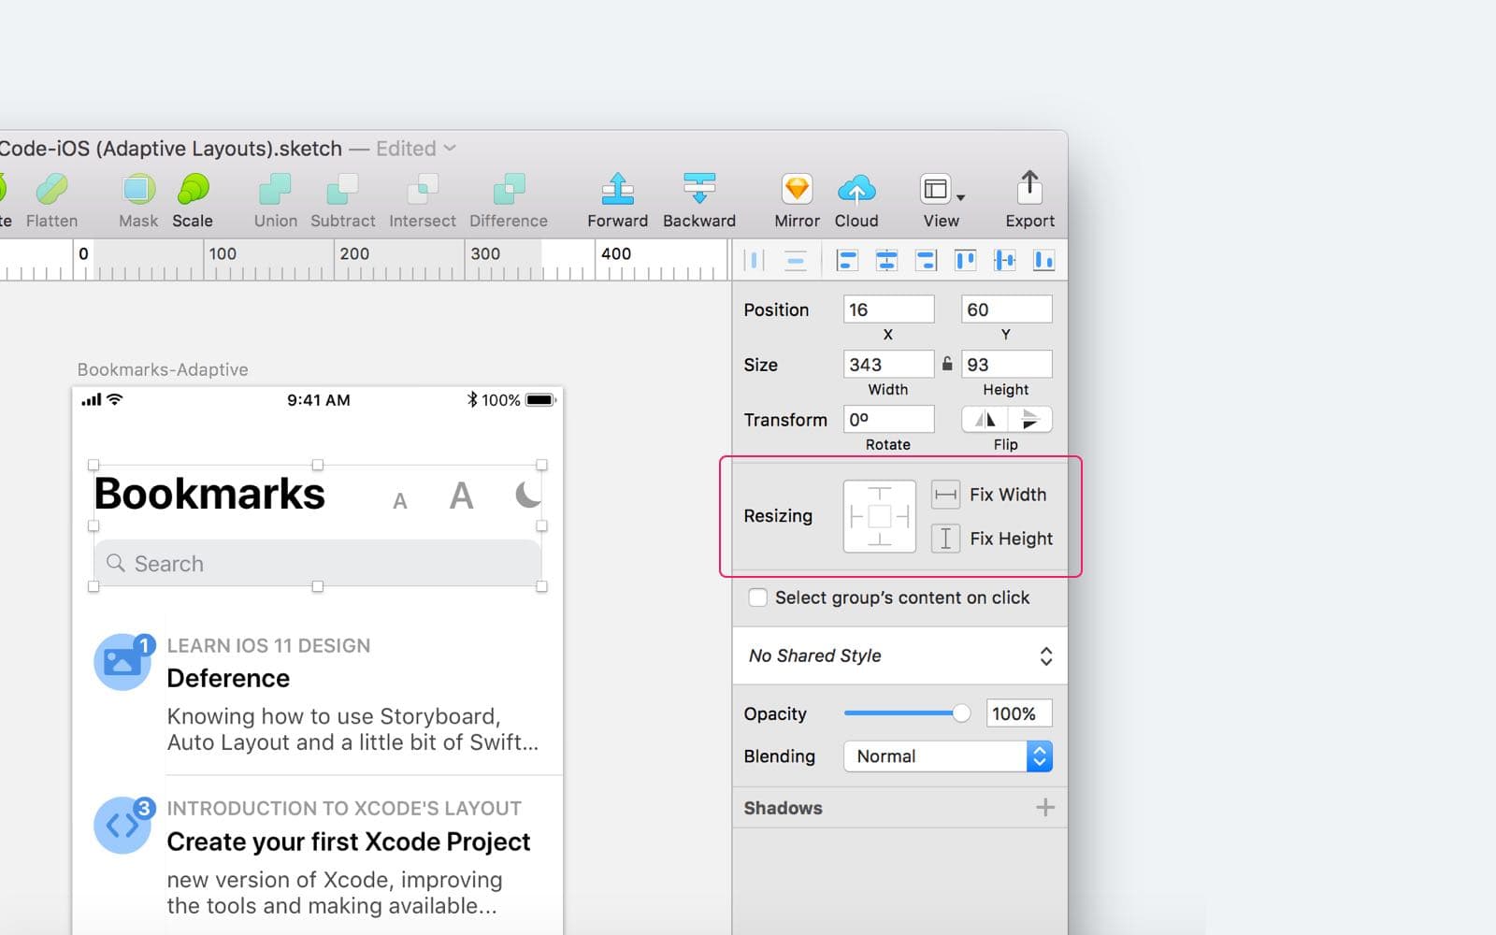The width and height of the screenshot is (1496, 935).
Task: Click the Opacity percentage field
Action: point(1018,713)
